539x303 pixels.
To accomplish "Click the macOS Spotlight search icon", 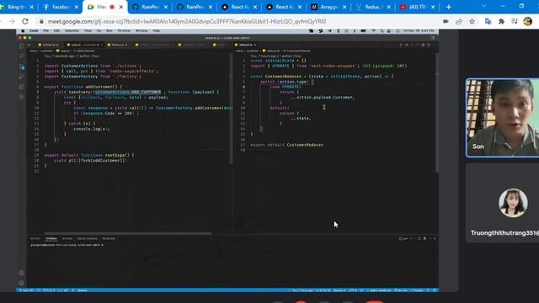I will [382, 31].
